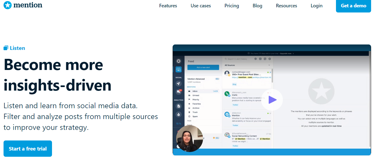Open the chat bubbles icon with 99+ badge
Image resolution: width=376 pixels, height=160 pixels.
pyautogui.click(x=179, y=92)
